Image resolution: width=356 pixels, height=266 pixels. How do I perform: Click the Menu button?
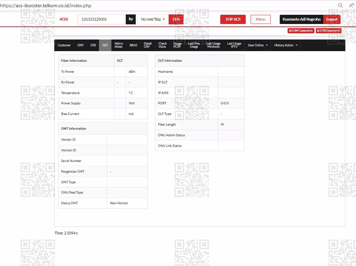click(x=260, y=19)
